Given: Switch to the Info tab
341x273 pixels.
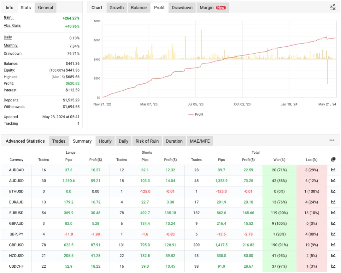Looking at the screenshot, I should (x=9, y=7).
